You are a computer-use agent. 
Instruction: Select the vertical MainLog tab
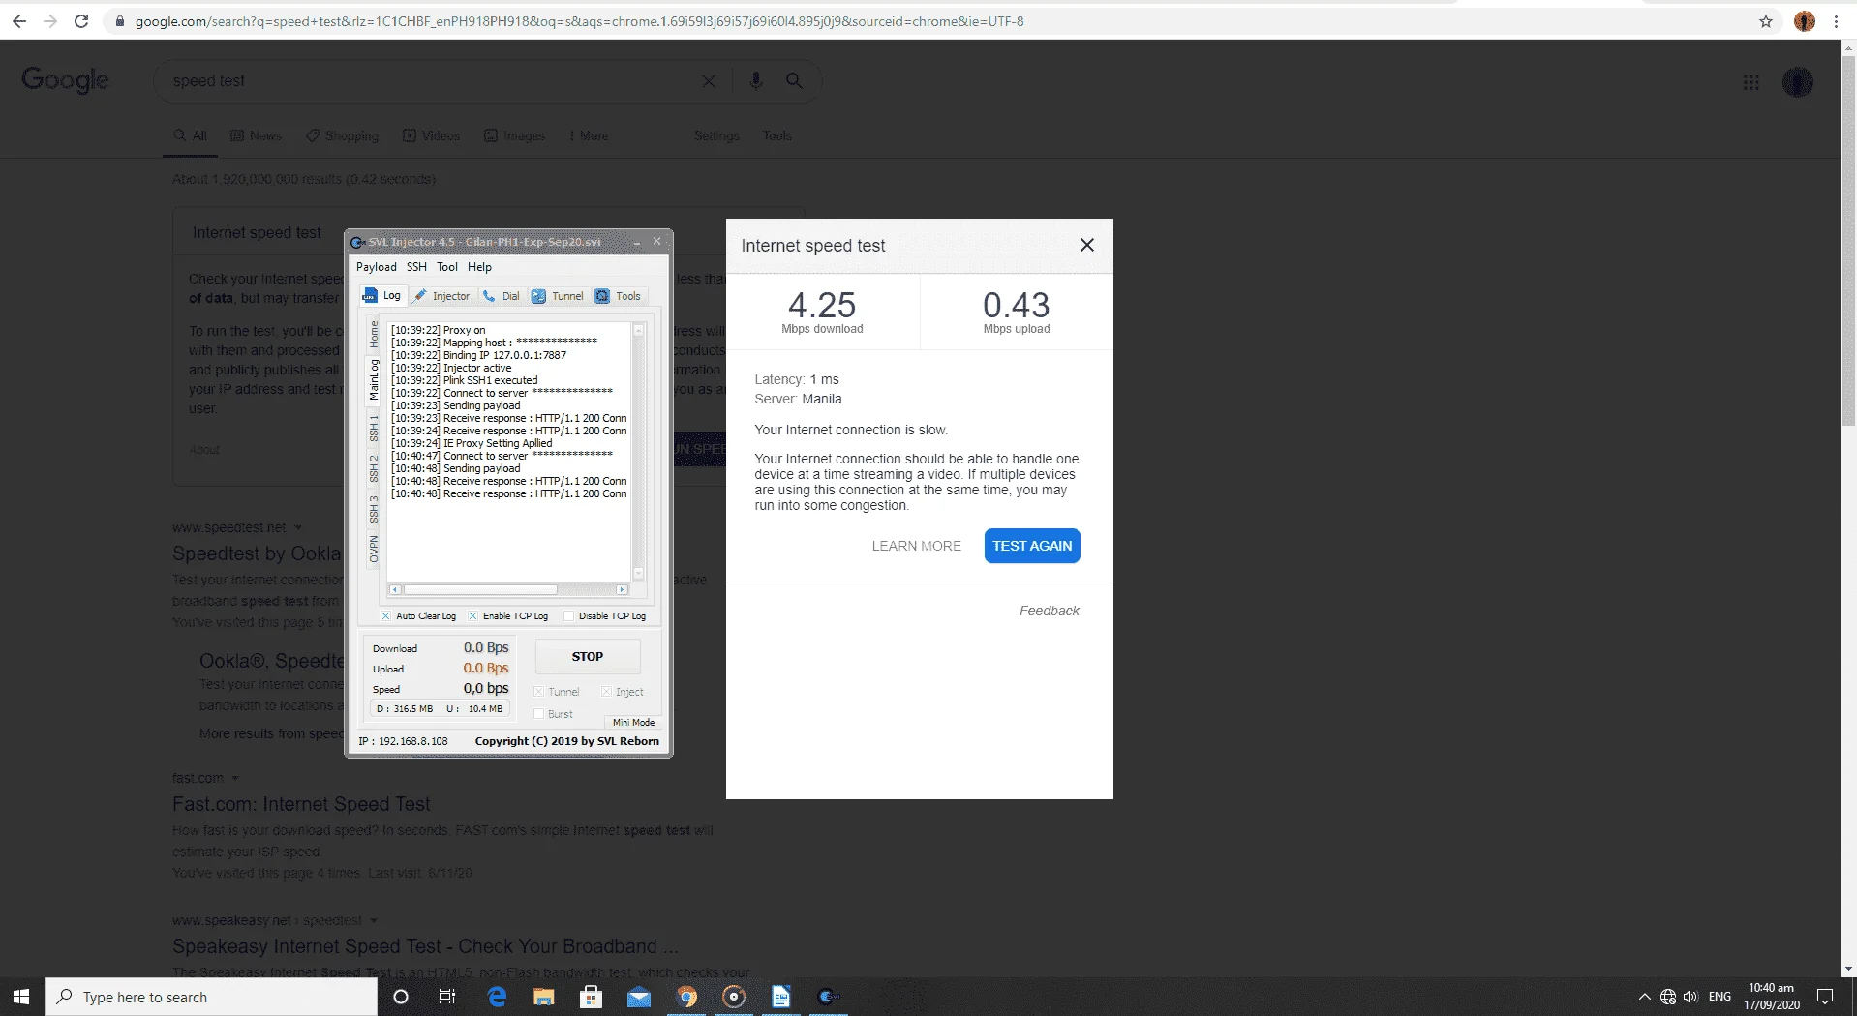374,380
